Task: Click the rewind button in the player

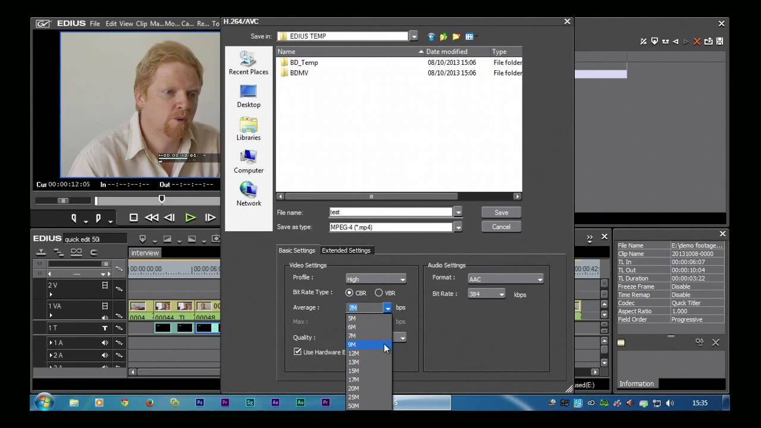Action: point(152,218)
